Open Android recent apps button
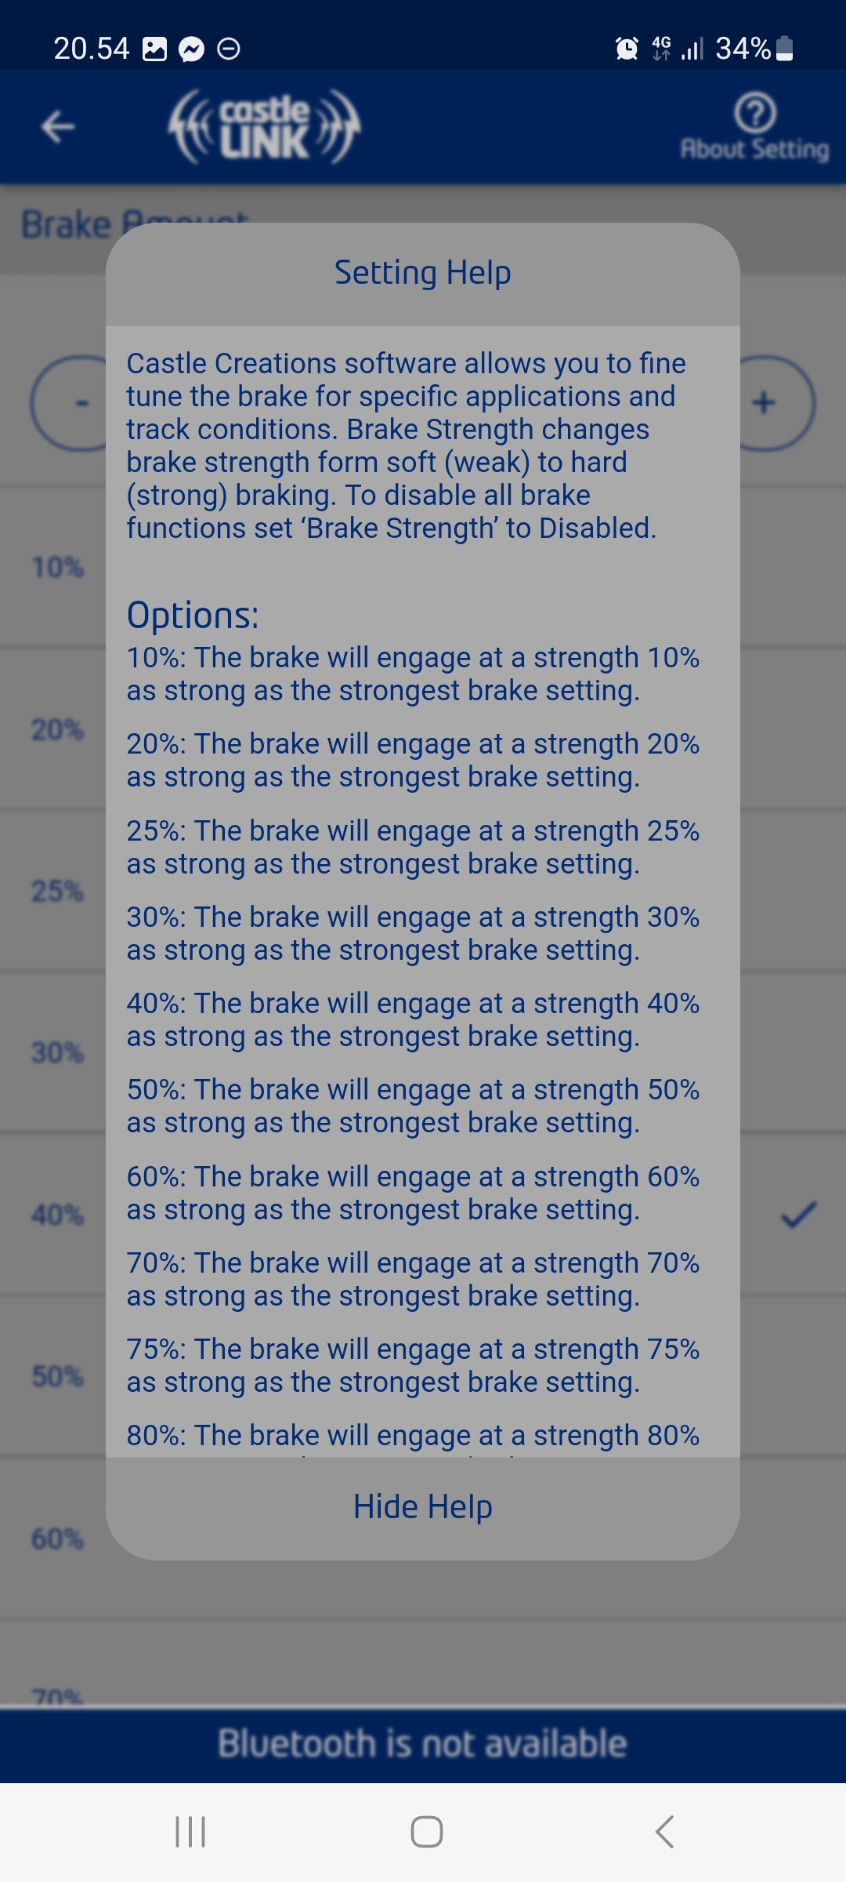The width and height of the screenshot is (846, 1882). [x=190, y=1832]
